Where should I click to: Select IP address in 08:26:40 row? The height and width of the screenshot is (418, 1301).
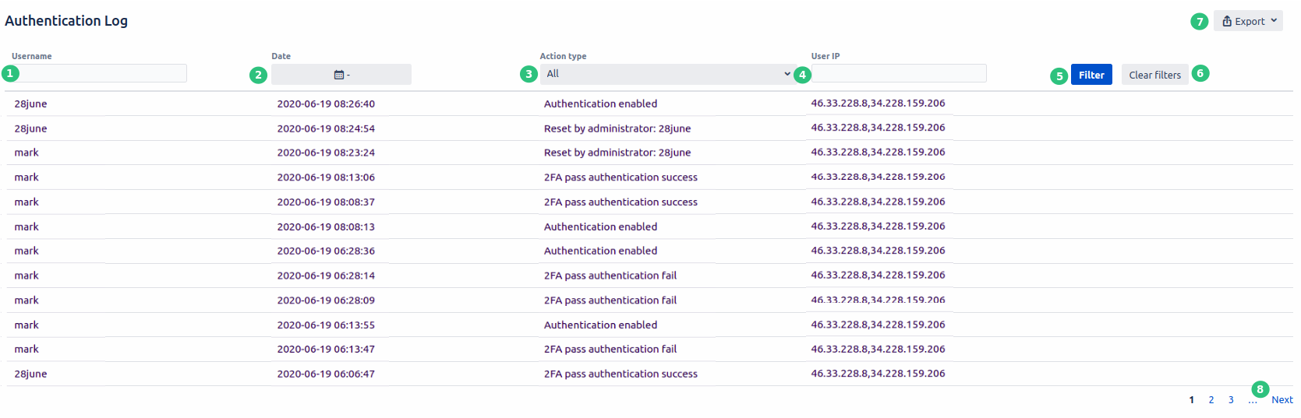click(x=878, y=103)
